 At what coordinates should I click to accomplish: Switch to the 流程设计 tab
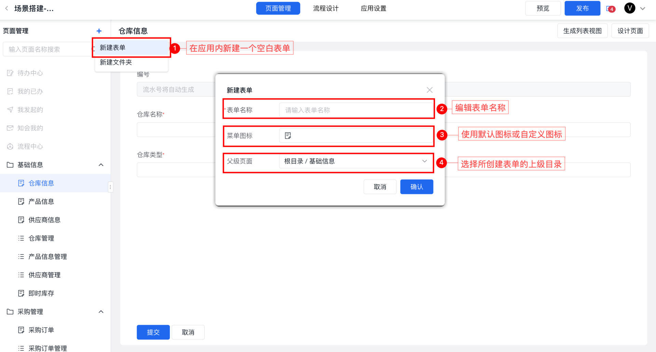click(326, 9)
